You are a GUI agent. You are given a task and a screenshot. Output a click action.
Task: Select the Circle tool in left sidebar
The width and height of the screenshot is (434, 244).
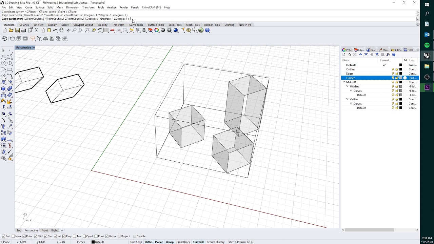[3, 63]
